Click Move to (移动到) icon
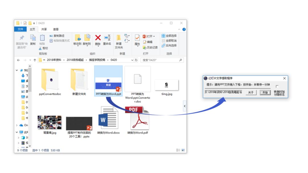Viewport: 308px width, 173px height. pyautogui.click(x=78, y=38)
